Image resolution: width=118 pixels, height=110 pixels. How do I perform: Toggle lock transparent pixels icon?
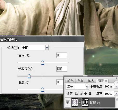[x=77, y=93]
